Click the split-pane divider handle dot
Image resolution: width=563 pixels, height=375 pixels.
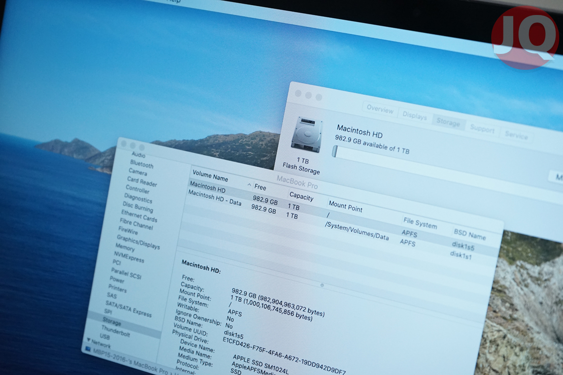coord(322,285)
